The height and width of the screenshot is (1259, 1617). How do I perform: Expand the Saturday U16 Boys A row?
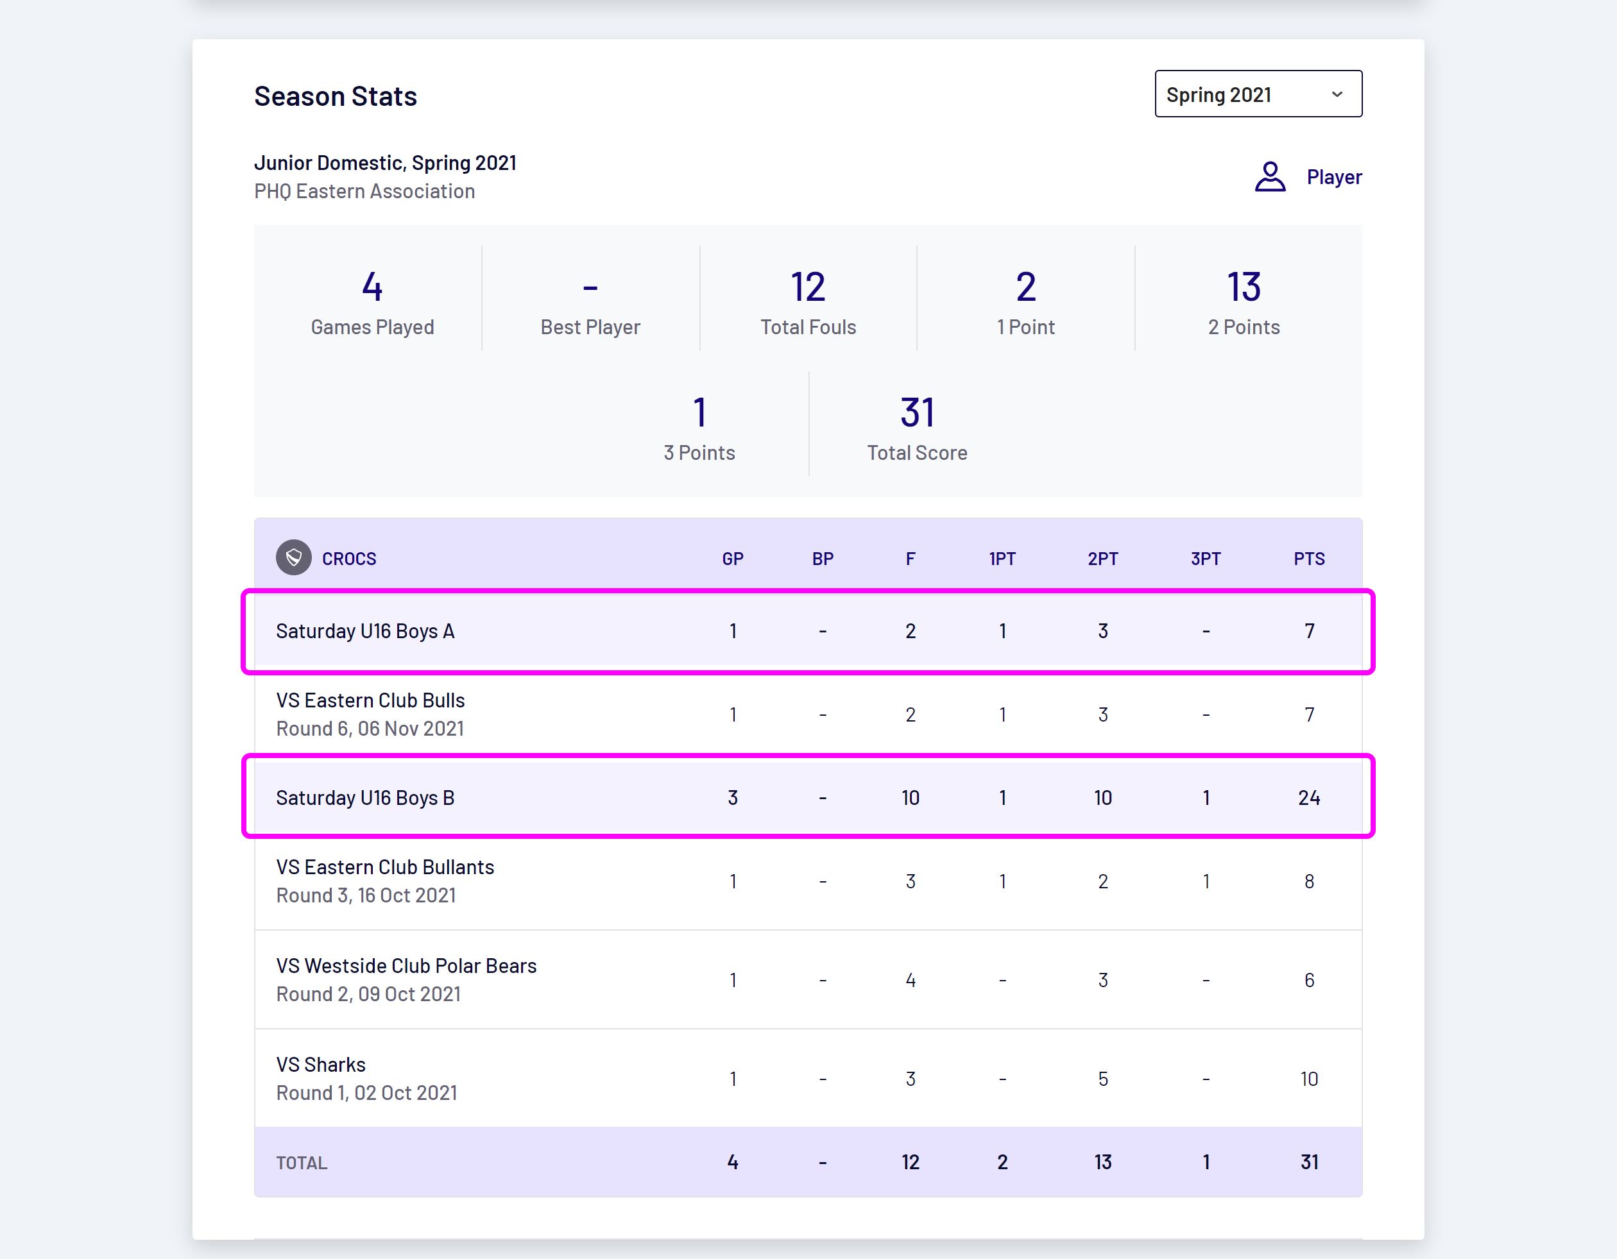[365, 631]
